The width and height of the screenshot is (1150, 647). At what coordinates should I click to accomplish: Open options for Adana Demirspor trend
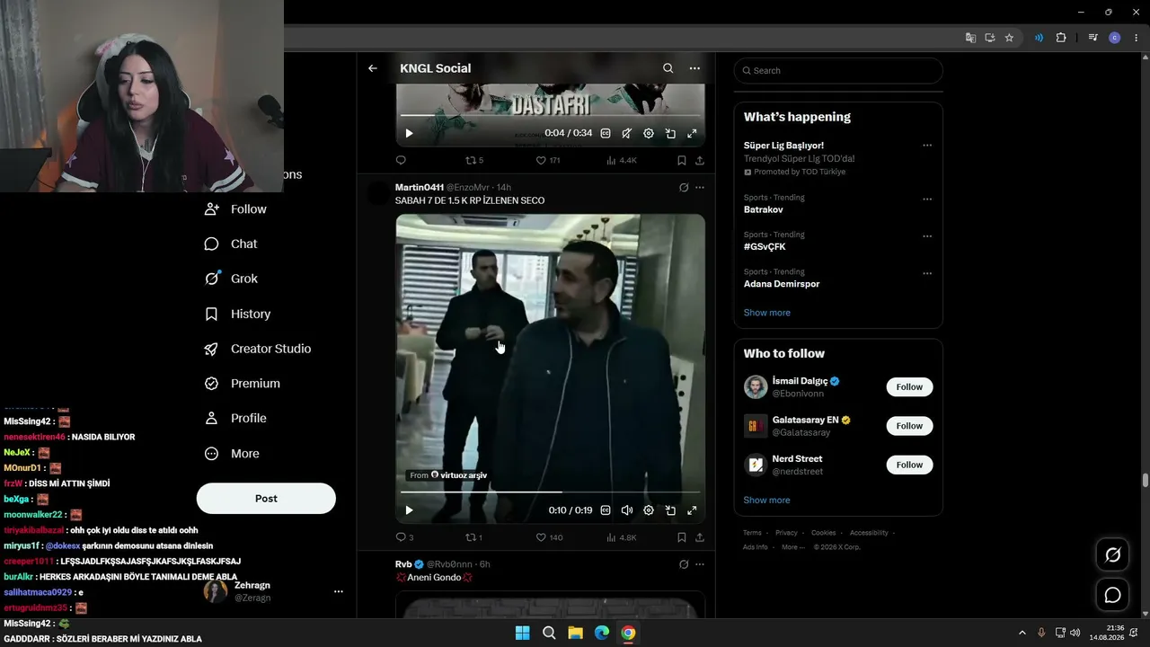click(927, 273)
